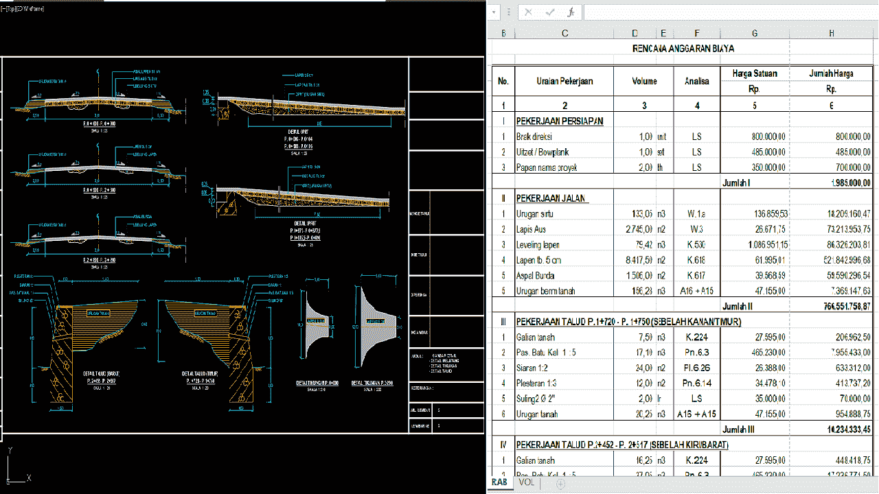Click the analisa code 'W.1.a' cell
Screen dimensions: 879x494
697,214
